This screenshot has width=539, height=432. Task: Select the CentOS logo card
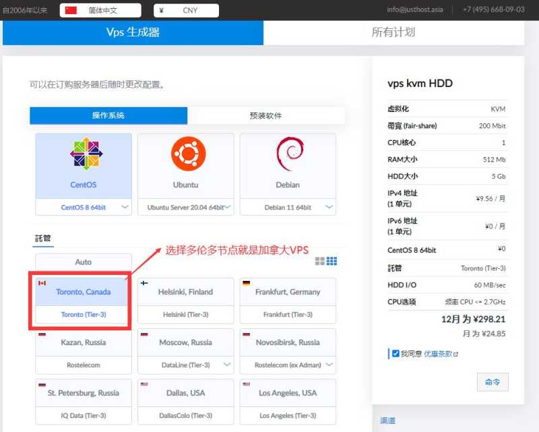click(83, 166)
